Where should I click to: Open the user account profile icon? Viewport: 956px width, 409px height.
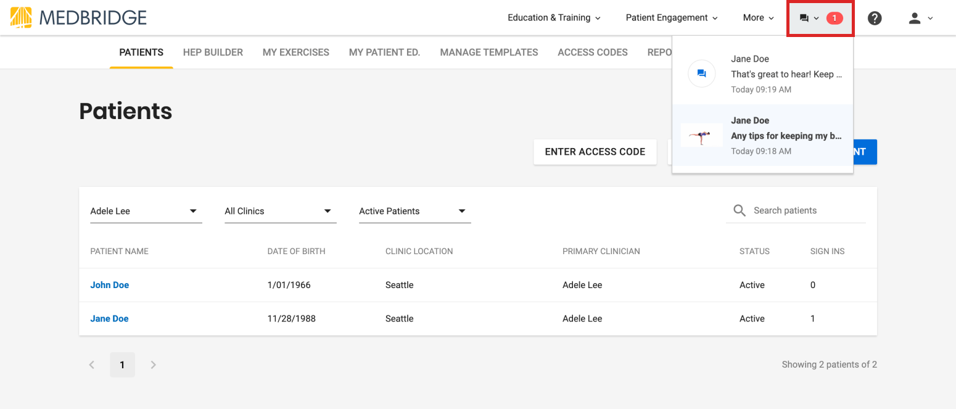click(x=915, y=18)
